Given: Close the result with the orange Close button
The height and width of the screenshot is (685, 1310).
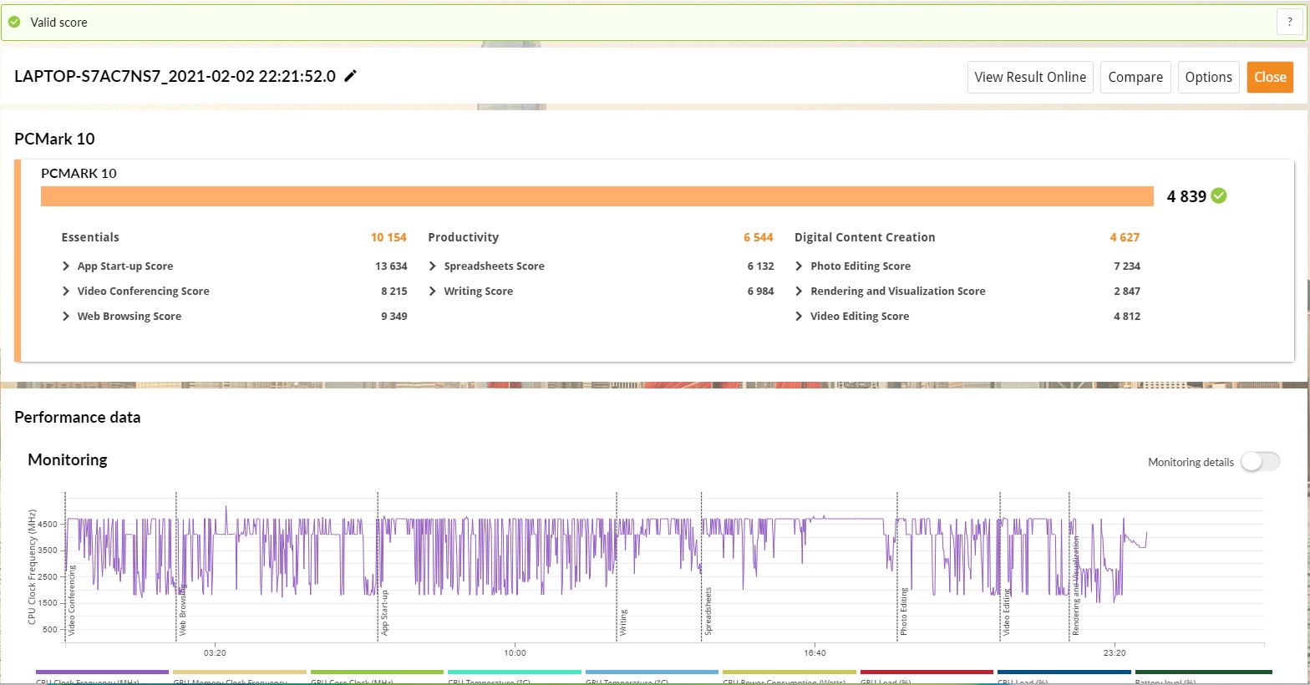Looking at the screenshot, I should pos(1269,77).
